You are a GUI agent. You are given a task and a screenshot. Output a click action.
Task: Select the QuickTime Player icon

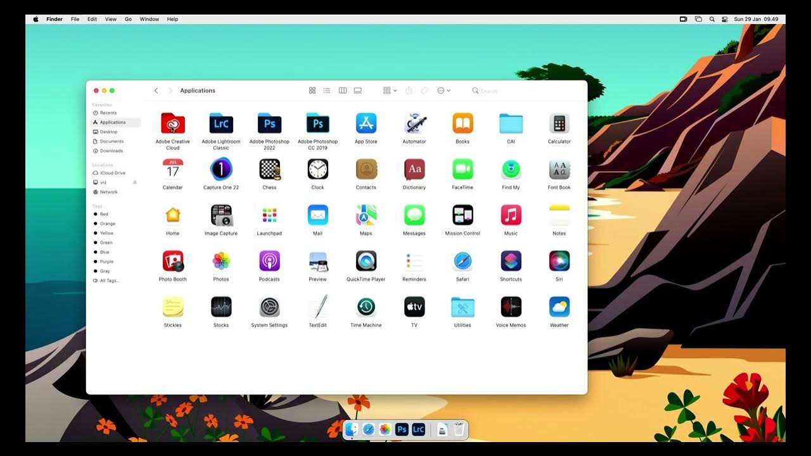366,261
